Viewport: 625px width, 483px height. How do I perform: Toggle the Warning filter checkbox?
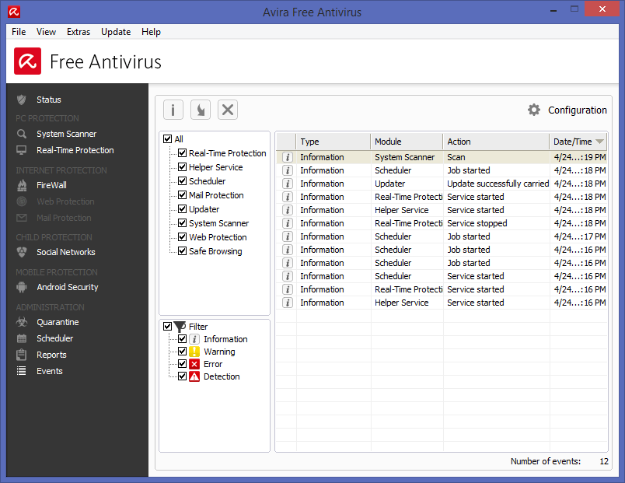coord(182,352)
